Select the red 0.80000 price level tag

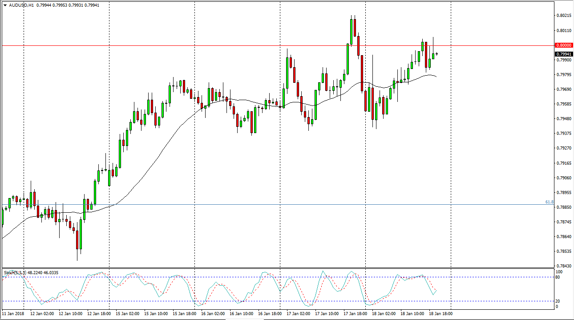(564, 45)
